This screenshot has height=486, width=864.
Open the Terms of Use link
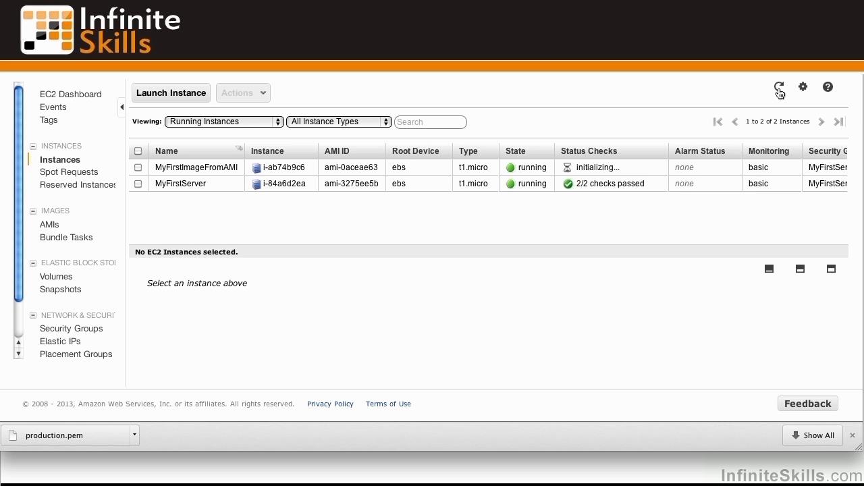click(x=388, y=404)
